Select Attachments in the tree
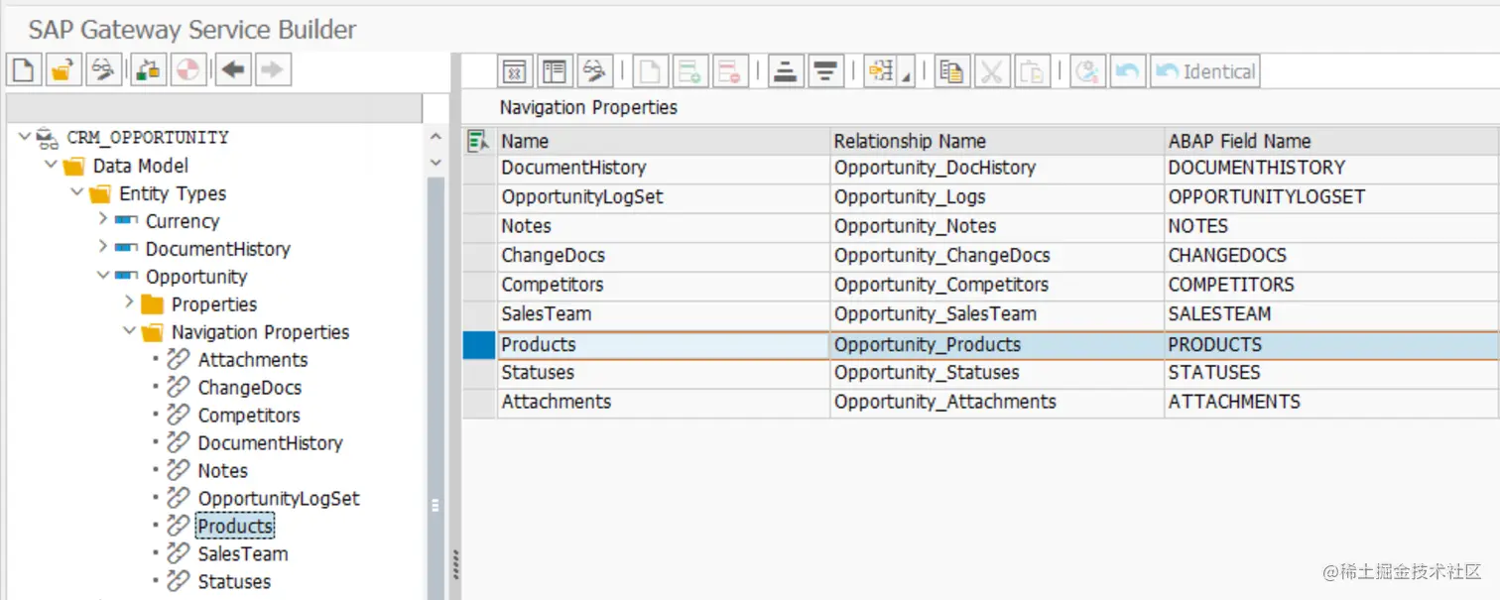Screen dimensions: 1500x600 click(x=253, y=359)
